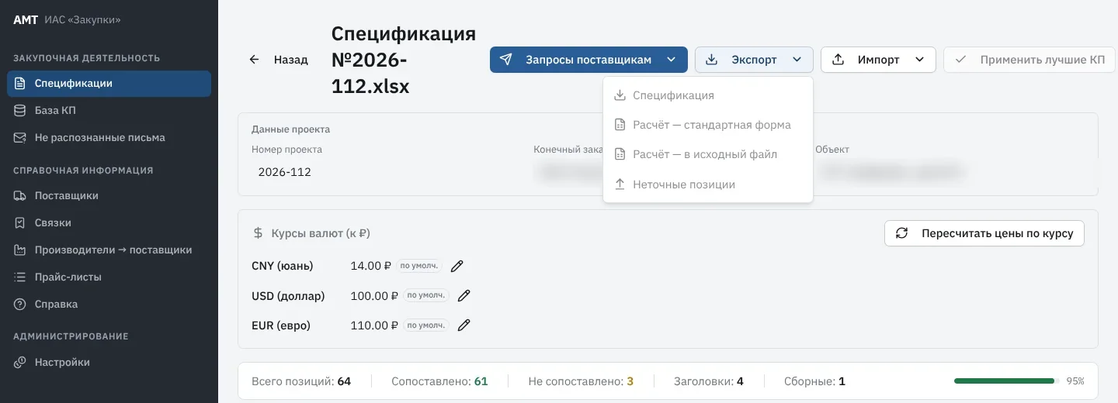Edit the EUR (евро) rate pencil

[464, 325]
